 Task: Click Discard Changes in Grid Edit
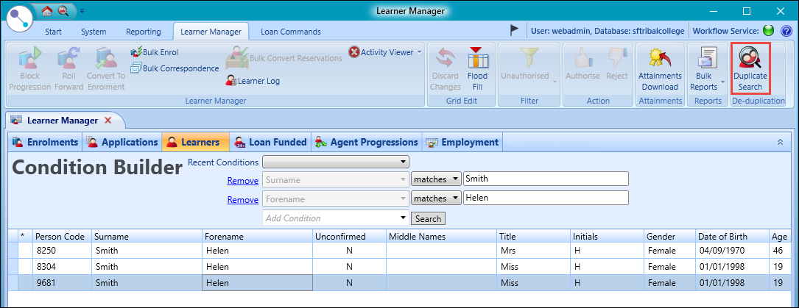pos(445,68)
